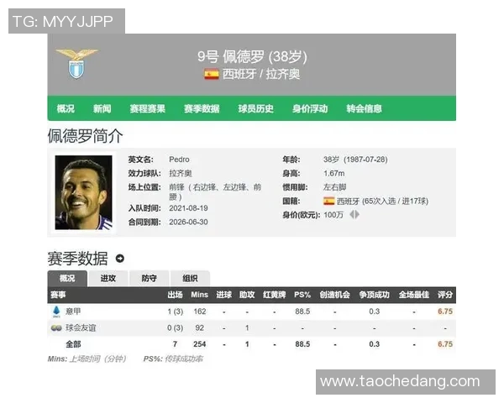This screenshot has width=504, height=403.
Task: Click the English name Pedro
Action: pyautogui.click(x=179, y=160)
